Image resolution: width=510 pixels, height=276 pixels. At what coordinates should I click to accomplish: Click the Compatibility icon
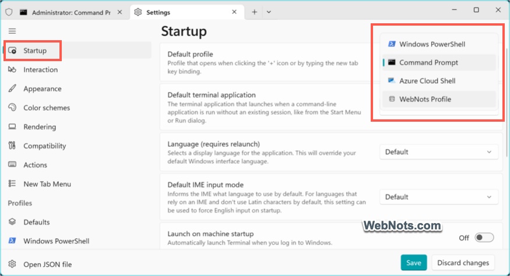pos(12,146)
